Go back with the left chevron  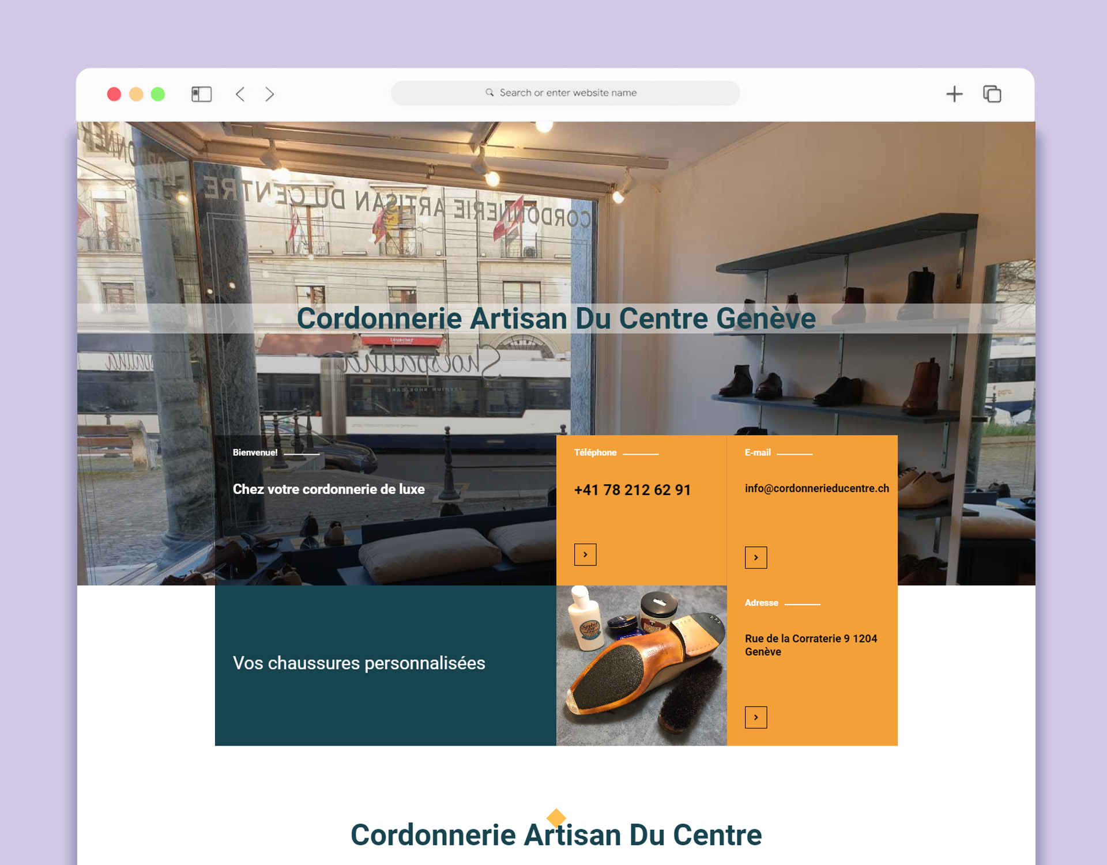(240, 94)
